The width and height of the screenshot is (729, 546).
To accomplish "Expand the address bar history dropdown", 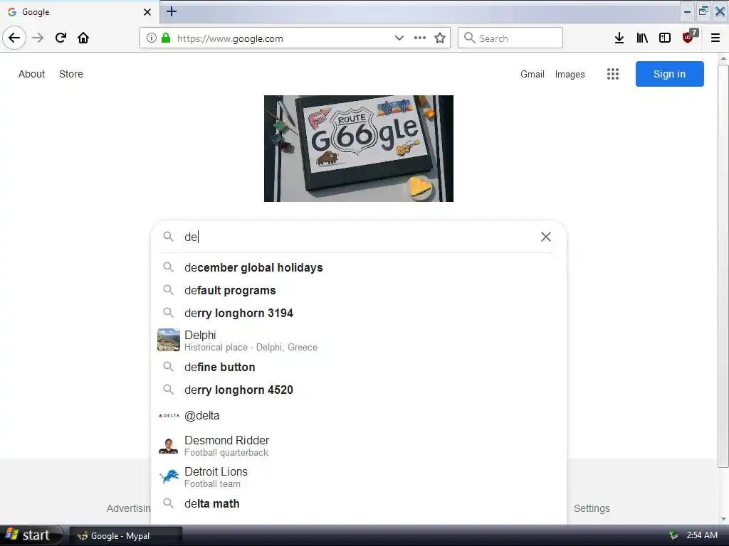I will point(399,38).
